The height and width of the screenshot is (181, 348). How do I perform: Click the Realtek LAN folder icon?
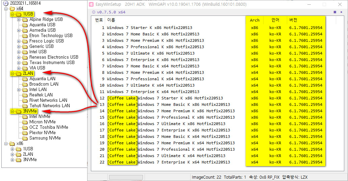click(x=25, y=95)
